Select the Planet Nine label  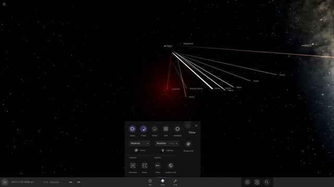tap(196, 88)
